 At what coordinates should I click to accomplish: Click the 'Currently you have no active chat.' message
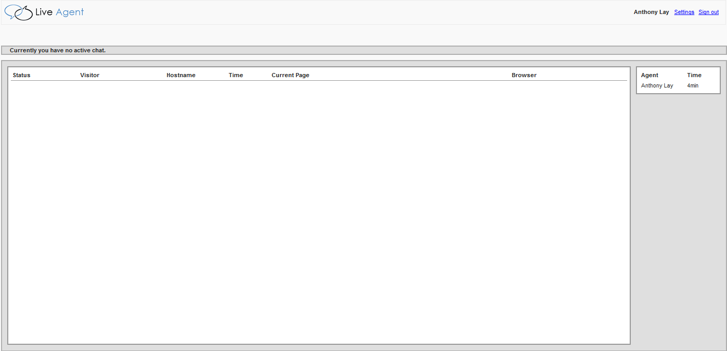pos(57,50)
